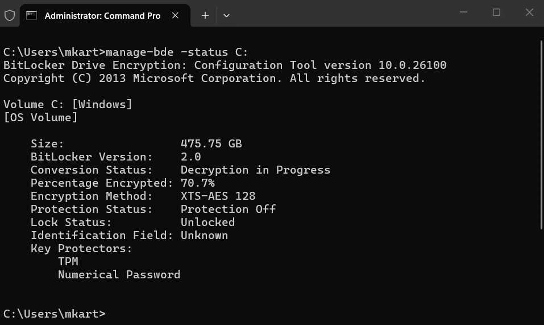Open a new tab with the plus button
Viewport: 544px width, 325px height.
tap(205, 15)
